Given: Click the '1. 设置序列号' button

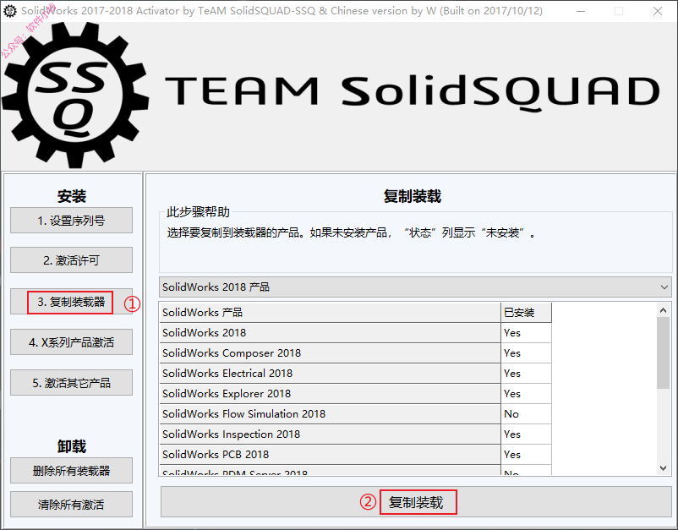Looking at the screenshot, I should (x=71, y=221).
